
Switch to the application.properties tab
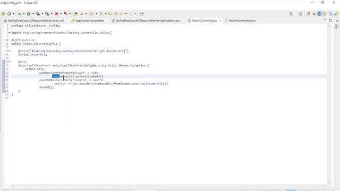pos(88,21)
